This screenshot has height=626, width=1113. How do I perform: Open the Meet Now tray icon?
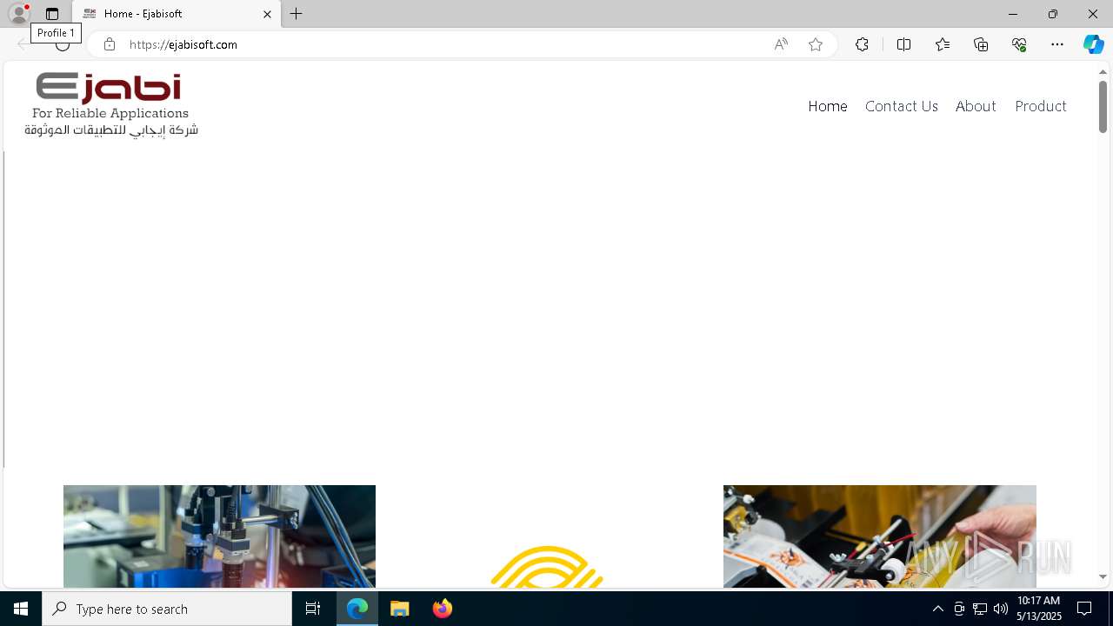click(959, 609)
